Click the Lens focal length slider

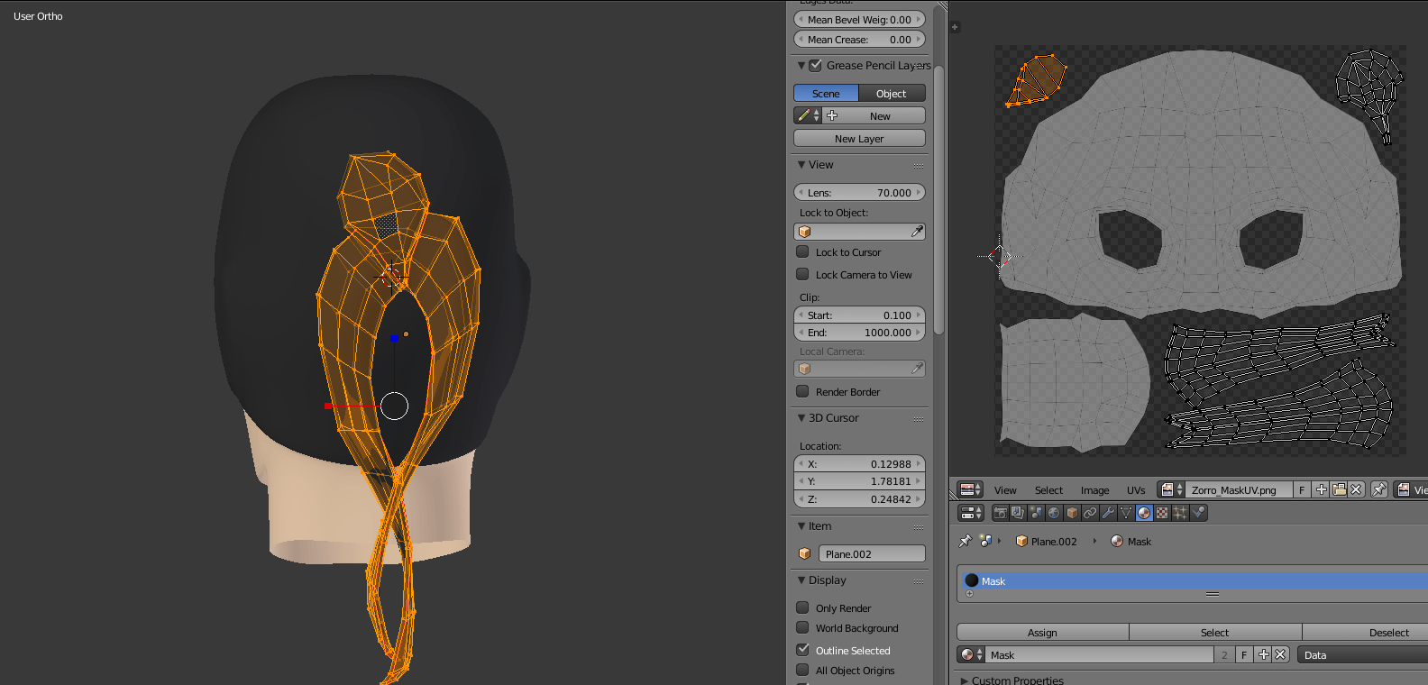(x=859, y=193)
